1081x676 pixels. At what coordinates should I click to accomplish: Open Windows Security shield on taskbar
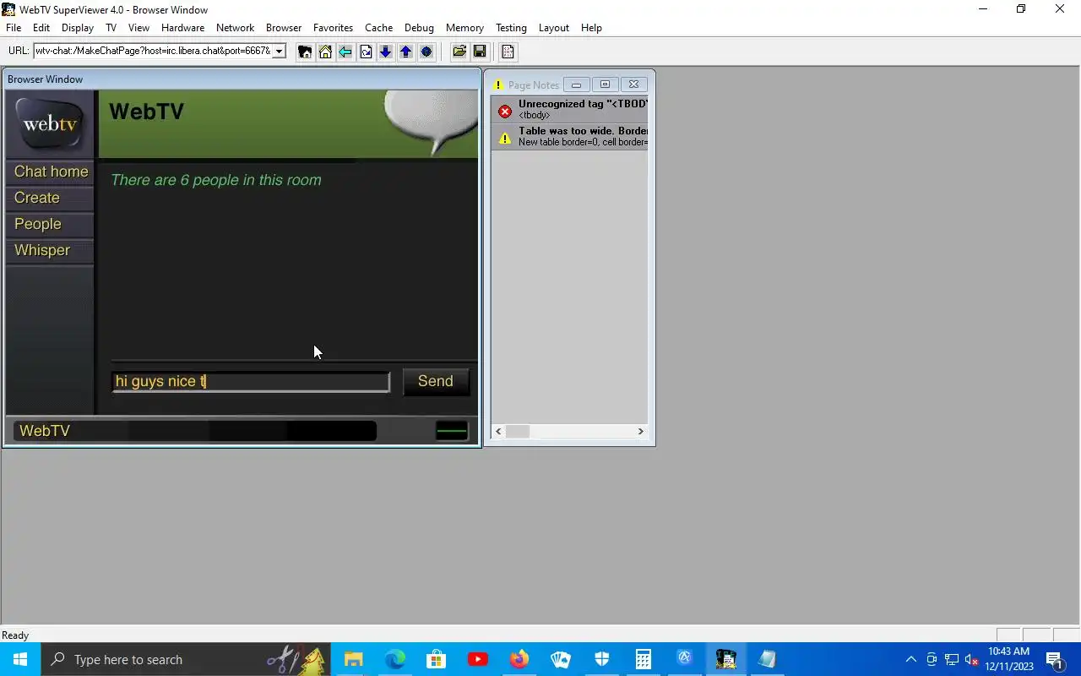601,659
